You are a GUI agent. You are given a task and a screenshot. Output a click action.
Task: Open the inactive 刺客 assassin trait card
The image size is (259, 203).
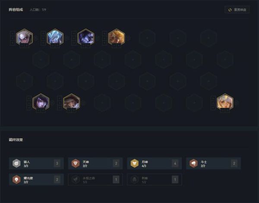click(154, 180)
